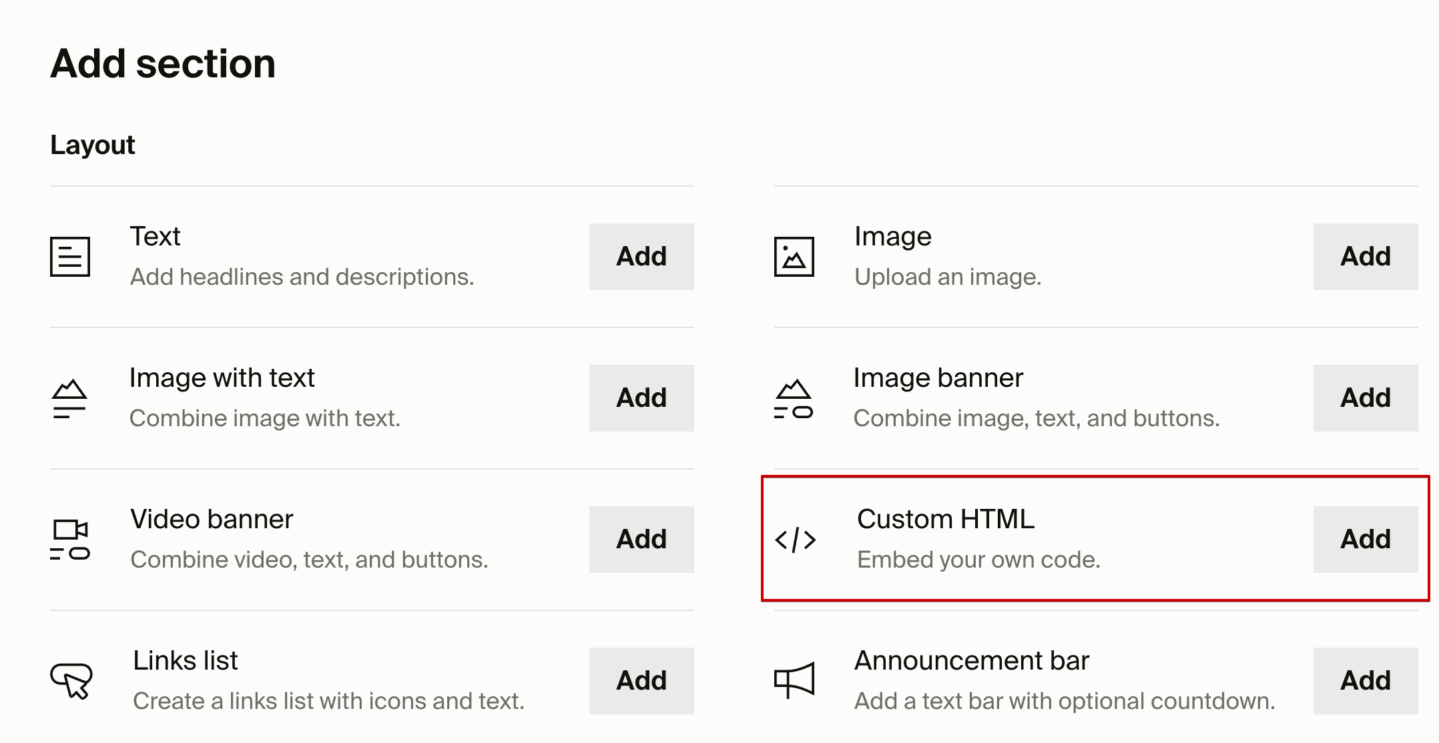Click the Image with text icon
1439x743 pixels.
pyautogui.click(x=69, y=398)
